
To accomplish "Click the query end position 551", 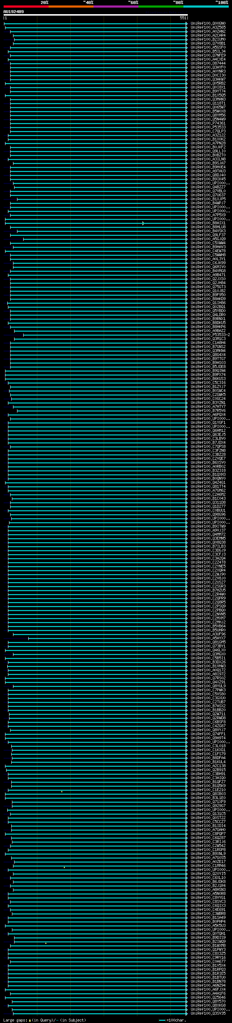I will [183, 18].
